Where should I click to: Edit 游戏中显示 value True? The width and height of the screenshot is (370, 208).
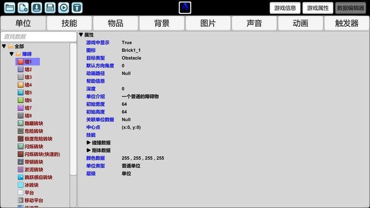pos(127,43)
